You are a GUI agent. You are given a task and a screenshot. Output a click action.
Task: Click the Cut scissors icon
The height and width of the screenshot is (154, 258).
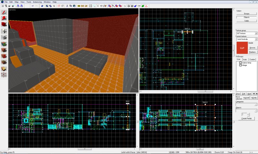[67, 6]
